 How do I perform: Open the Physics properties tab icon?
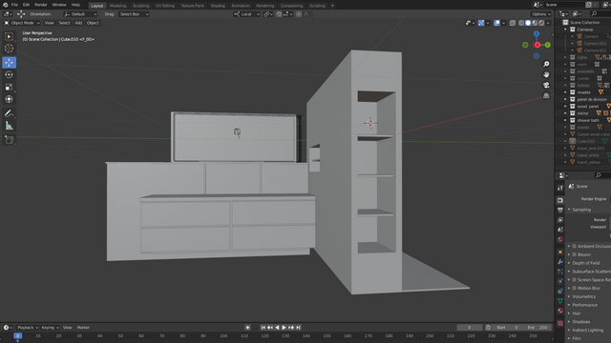coord(560,281)
